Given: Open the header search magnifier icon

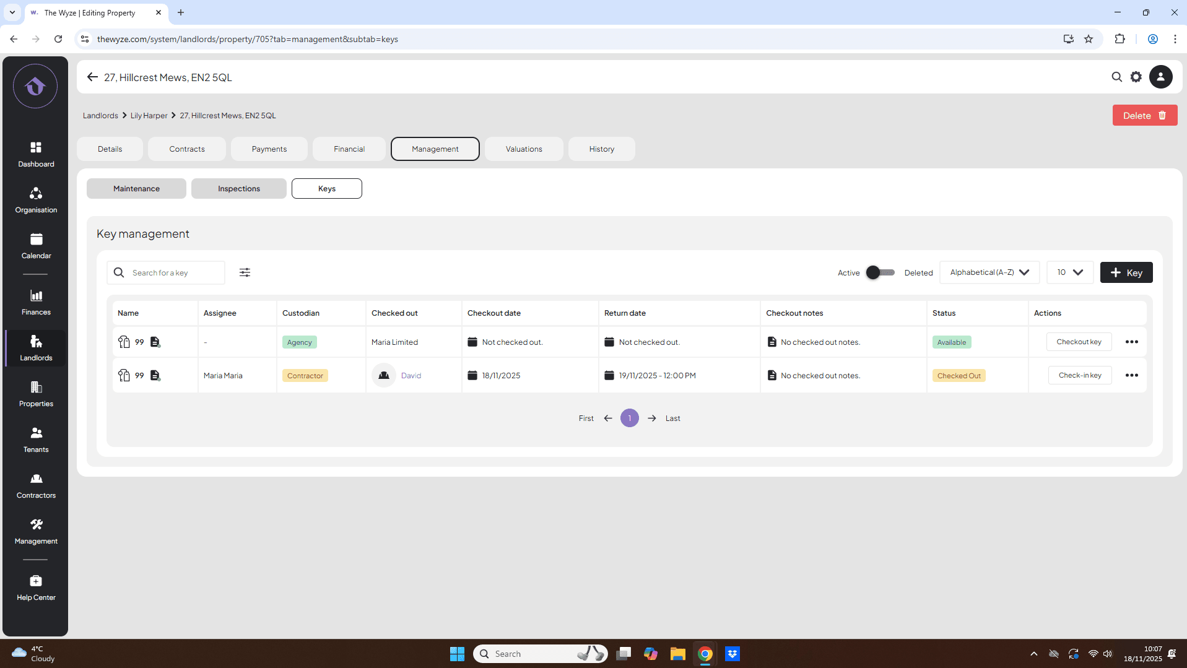Looking at the screenshot, I should [x=1116, y=77].
